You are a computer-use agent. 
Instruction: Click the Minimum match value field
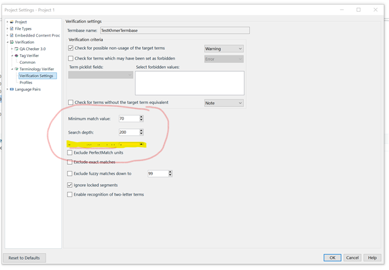(x=129, y=119)
